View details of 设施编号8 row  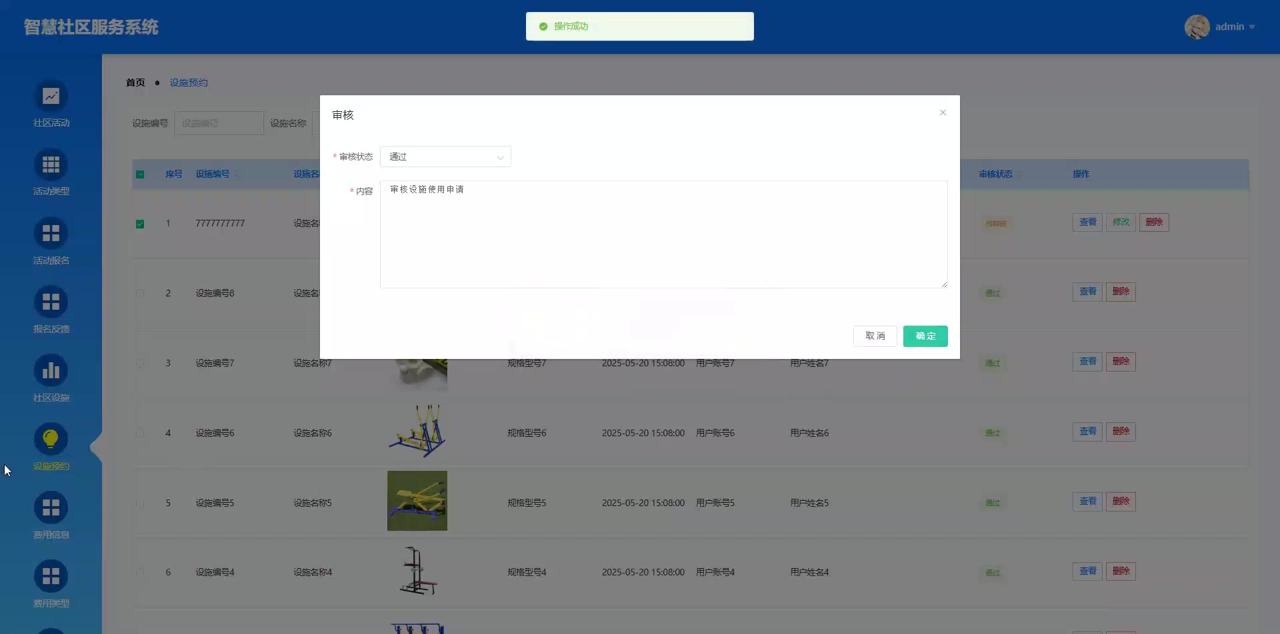(x=1087, y=292)
